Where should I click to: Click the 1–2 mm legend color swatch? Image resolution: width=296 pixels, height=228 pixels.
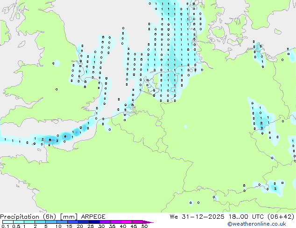pyautogui.click(x=29, y=222)
